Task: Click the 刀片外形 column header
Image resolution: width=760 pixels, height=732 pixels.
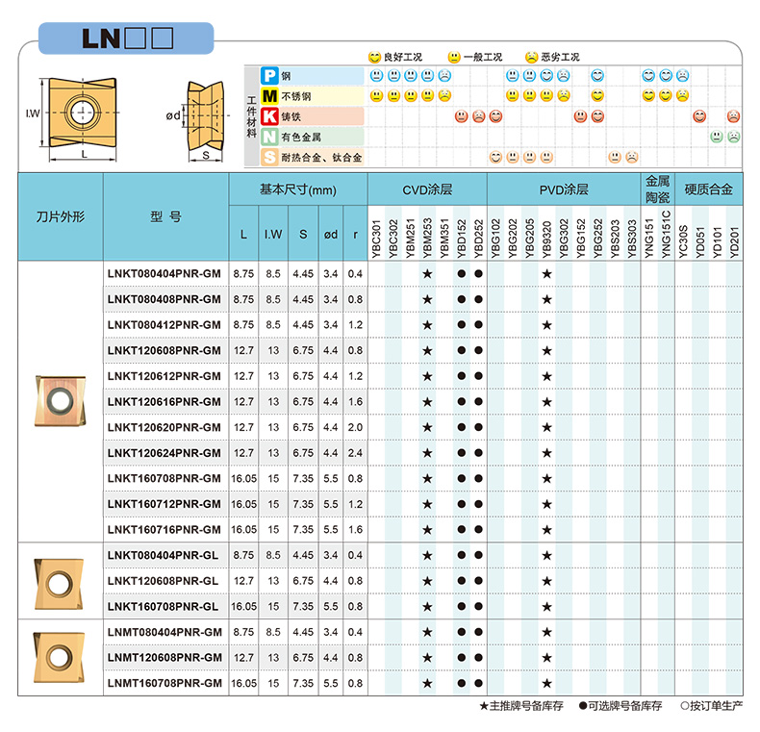Action: 61,216
